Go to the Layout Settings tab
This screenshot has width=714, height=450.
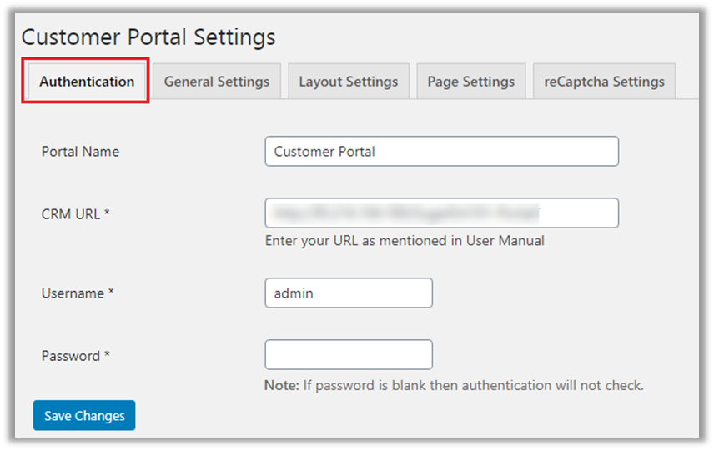(x=348, y=82)
